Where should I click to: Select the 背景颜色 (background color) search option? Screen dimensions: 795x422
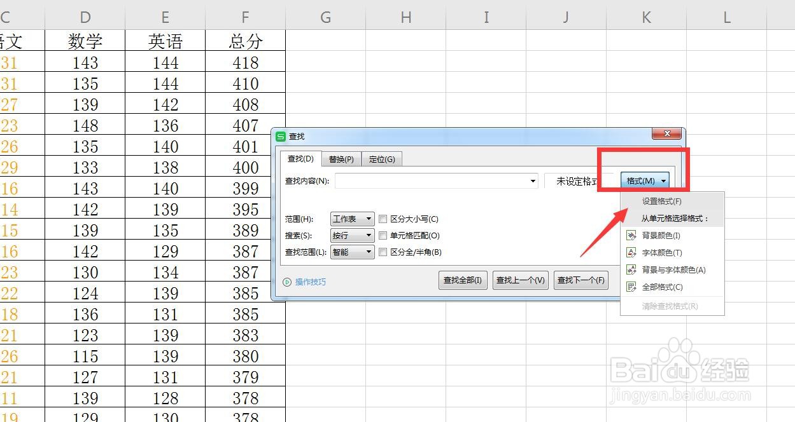point(662,235)
